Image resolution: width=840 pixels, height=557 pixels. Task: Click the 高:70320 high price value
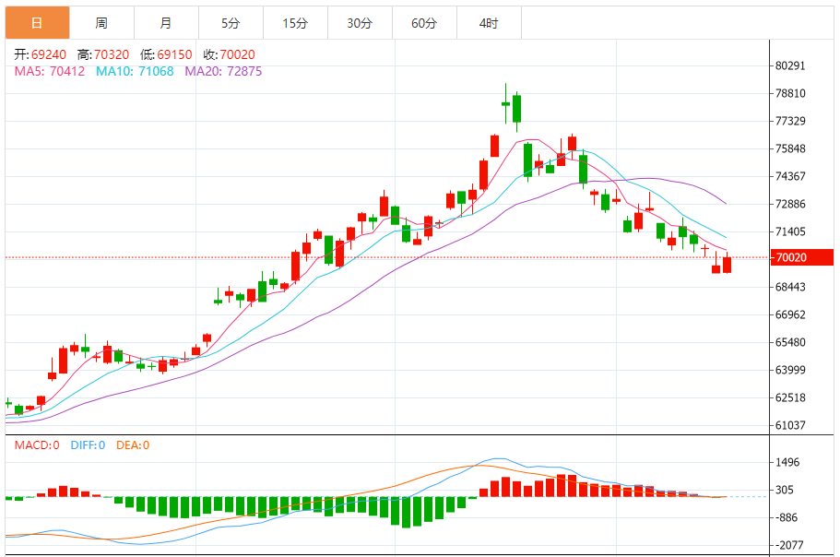click(x=103, y=54)
